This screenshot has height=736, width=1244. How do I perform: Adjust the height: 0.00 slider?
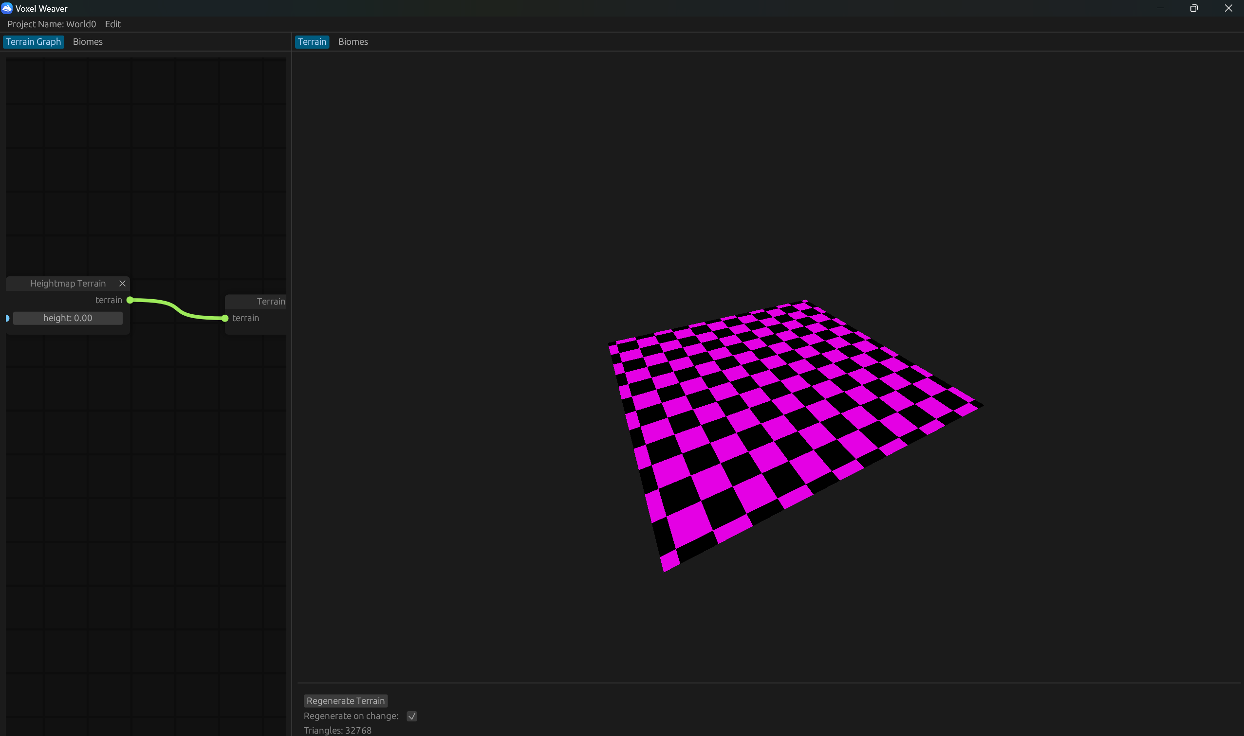(68, 318)
